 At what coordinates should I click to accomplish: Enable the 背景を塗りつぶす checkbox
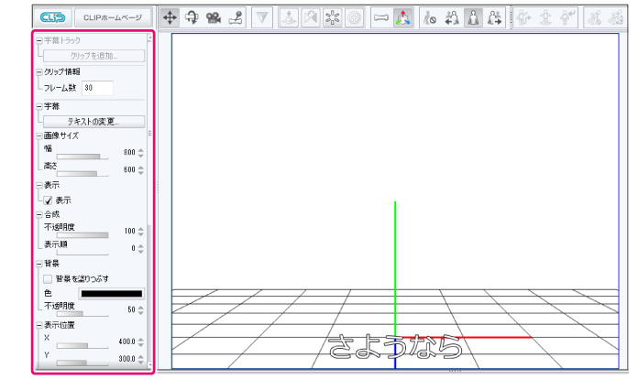(x=48, y=278)
